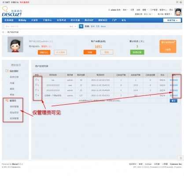Click the 管理员 sidebar icon
The height and width of the screenshot is (176, 184).
tap(7, 100)
